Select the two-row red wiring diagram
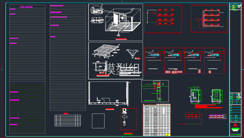This screenshot has height=138, width=244. click(163, 18)
